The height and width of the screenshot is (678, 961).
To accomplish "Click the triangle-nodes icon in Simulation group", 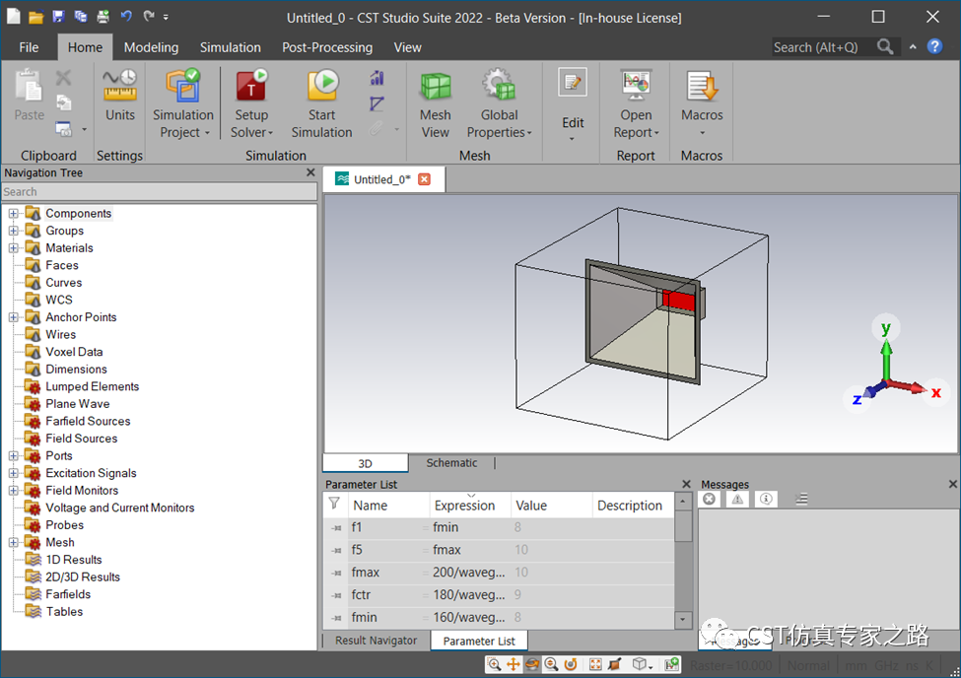I will [377, 103].
